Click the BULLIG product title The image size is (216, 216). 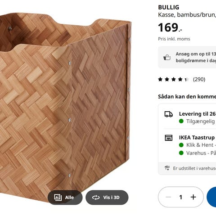click(169, 7)
